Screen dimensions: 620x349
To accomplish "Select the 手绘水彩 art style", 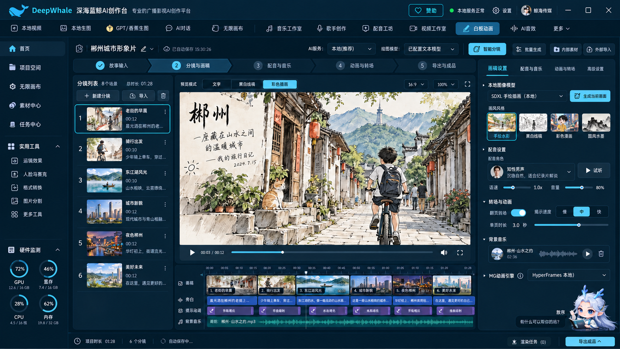I will (x=501, y=126).
